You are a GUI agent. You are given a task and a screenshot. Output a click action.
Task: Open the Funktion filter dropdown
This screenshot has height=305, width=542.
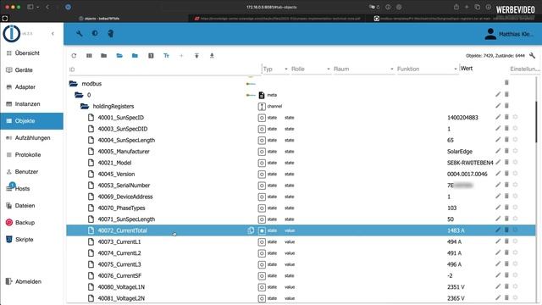pos(427,69)
